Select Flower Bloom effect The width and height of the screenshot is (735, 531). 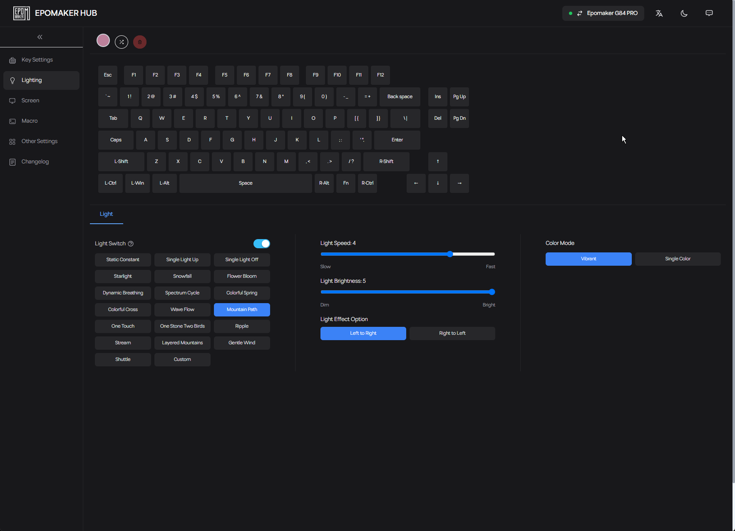pyautogui.click(x=242, y=277)
